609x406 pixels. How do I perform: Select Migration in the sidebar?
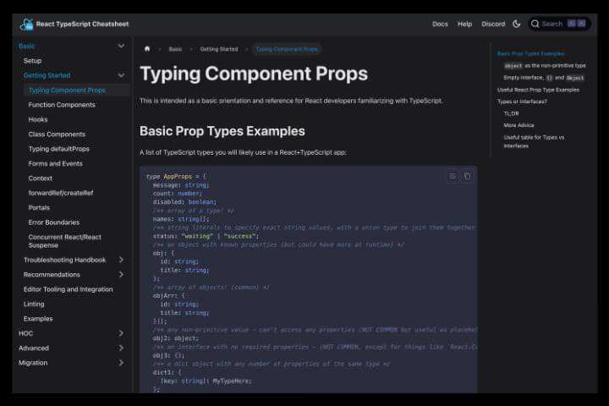[x=33, y=363]
